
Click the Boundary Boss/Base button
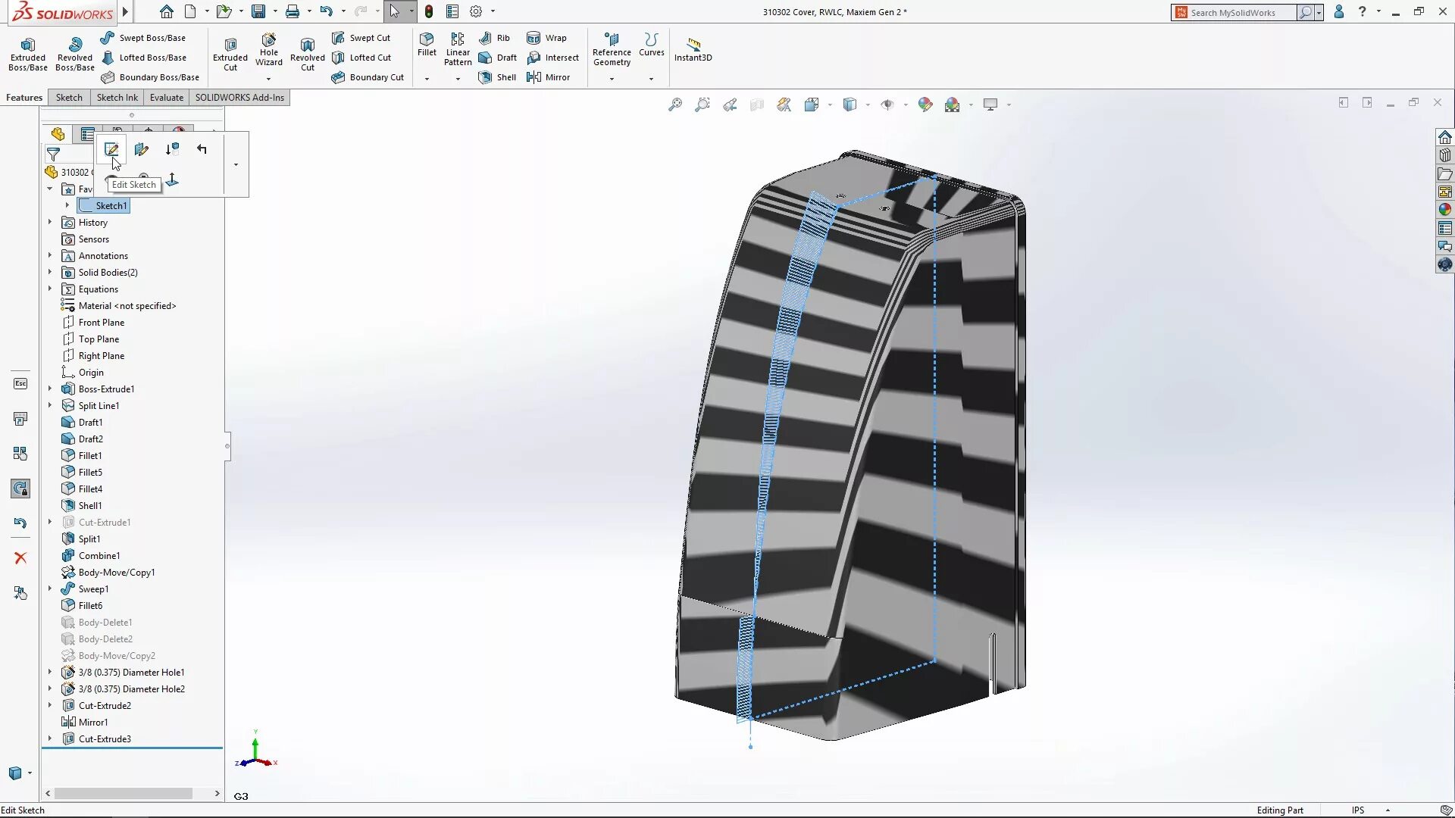click(x=151, y=76)
